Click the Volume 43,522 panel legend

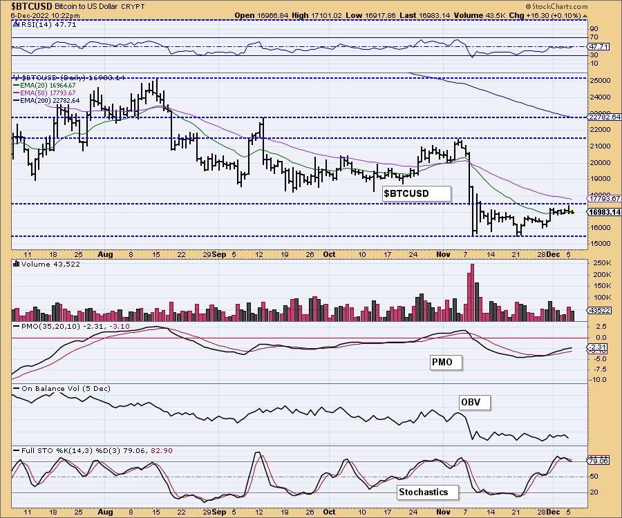[x=50, y=264]
